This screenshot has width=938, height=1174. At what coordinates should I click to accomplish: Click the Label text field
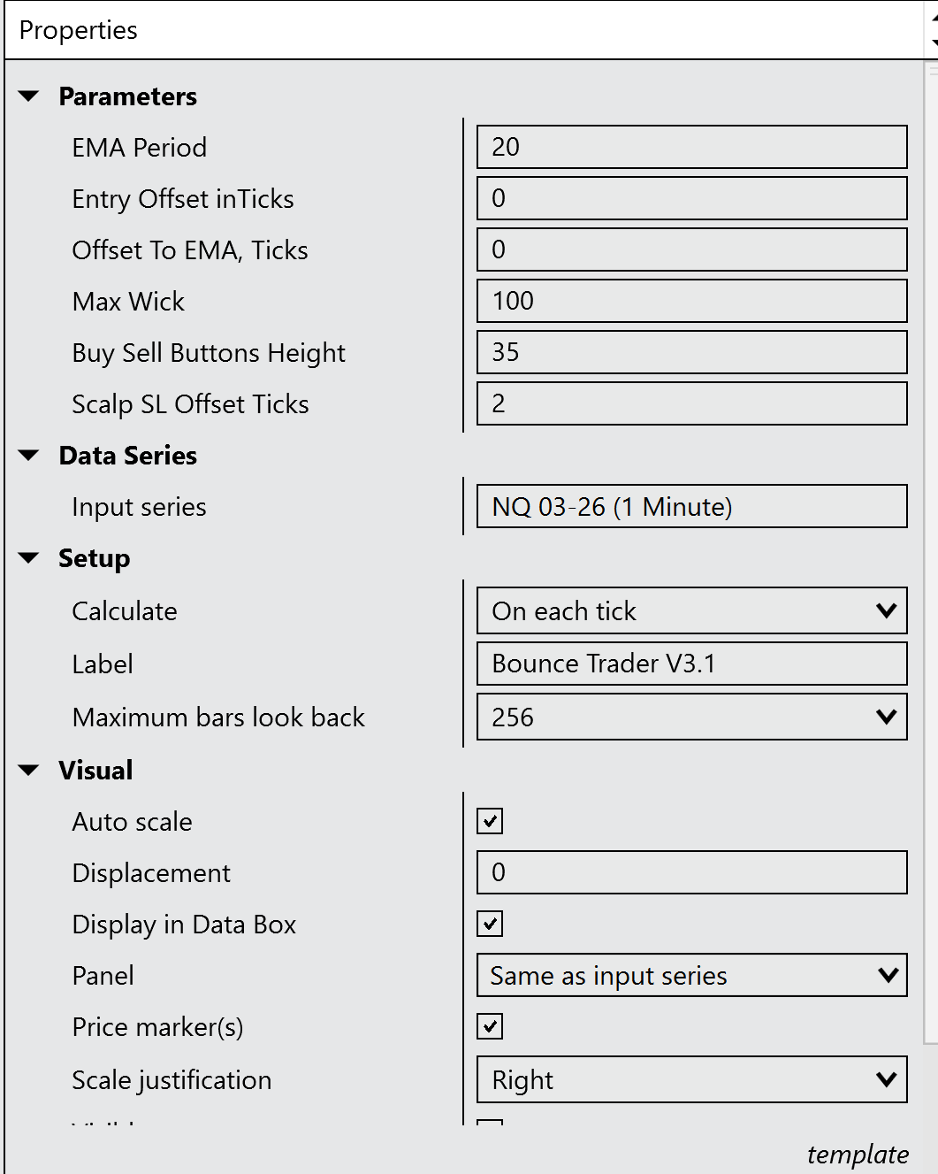pyautogui.click(x=691, y=664)
